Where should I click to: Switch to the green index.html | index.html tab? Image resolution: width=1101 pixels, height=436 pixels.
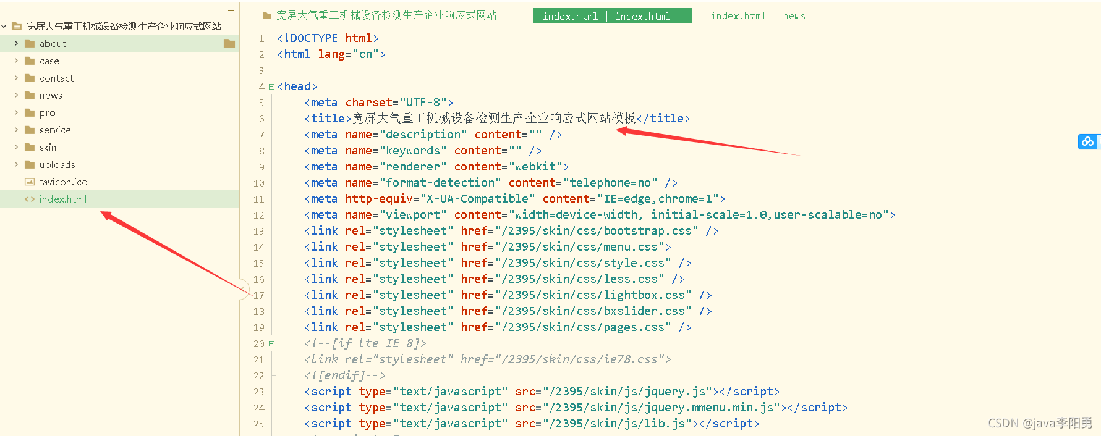point(612,16)
